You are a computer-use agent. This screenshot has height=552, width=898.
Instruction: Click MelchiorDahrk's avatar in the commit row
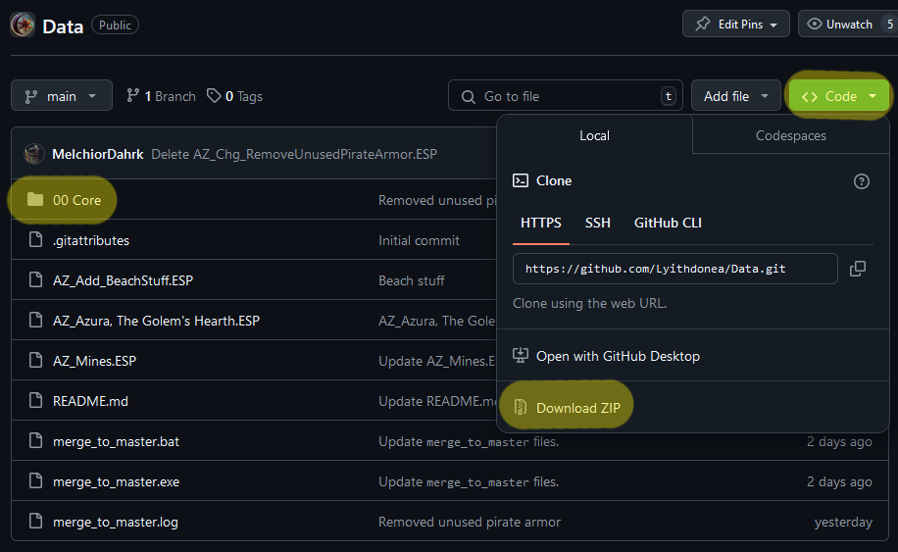tap(33, 154)
